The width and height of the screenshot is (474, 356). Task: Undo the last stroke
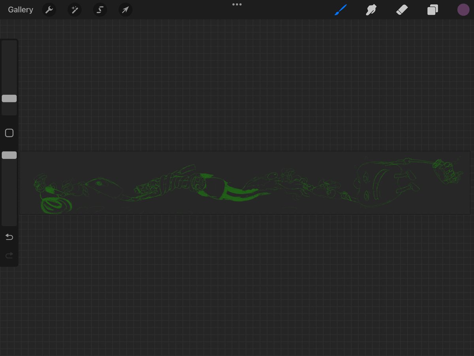click(x=9, y=237)
